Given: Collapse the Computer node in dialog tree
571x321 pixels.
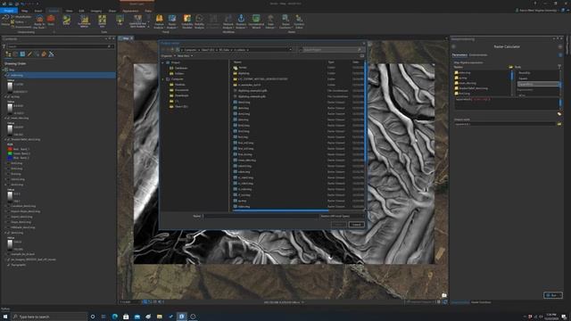Looking at the screenshot, I should pos(163,79).
